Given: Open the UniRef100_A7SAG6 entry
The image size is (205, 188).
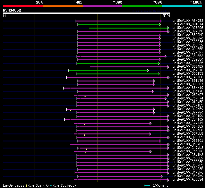Looking at the screenshot, I should tap(188, 28).
